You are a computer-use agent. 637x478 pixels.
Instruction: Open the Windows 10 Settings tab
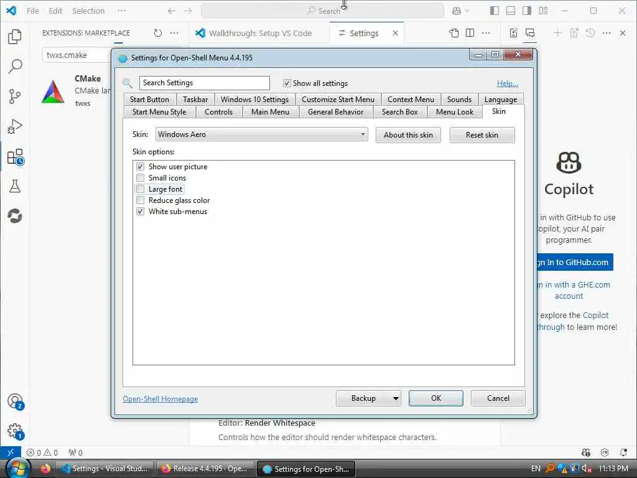pyautogui.click(x=254, y=100)
